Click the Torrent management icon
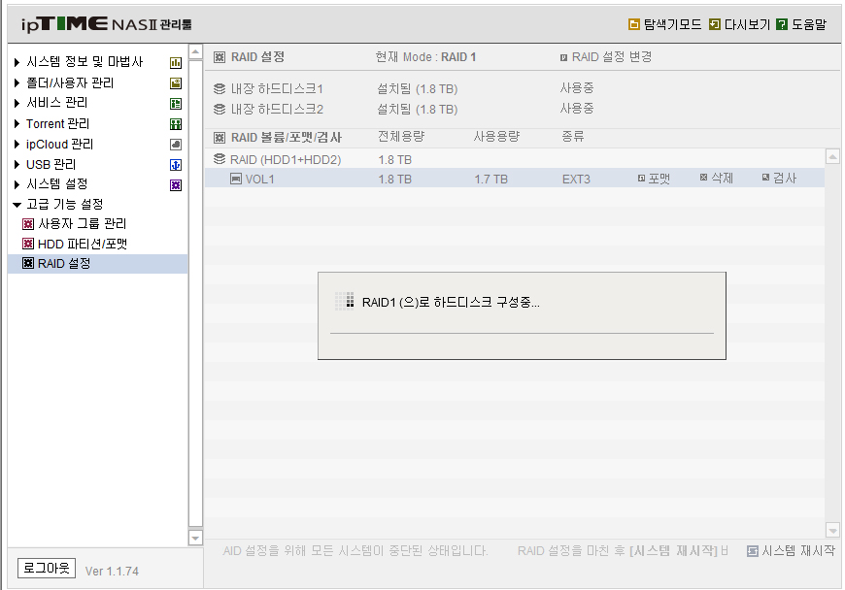This screenshot has height=590, width=845. pyautogui.click(x=176, y=124)
